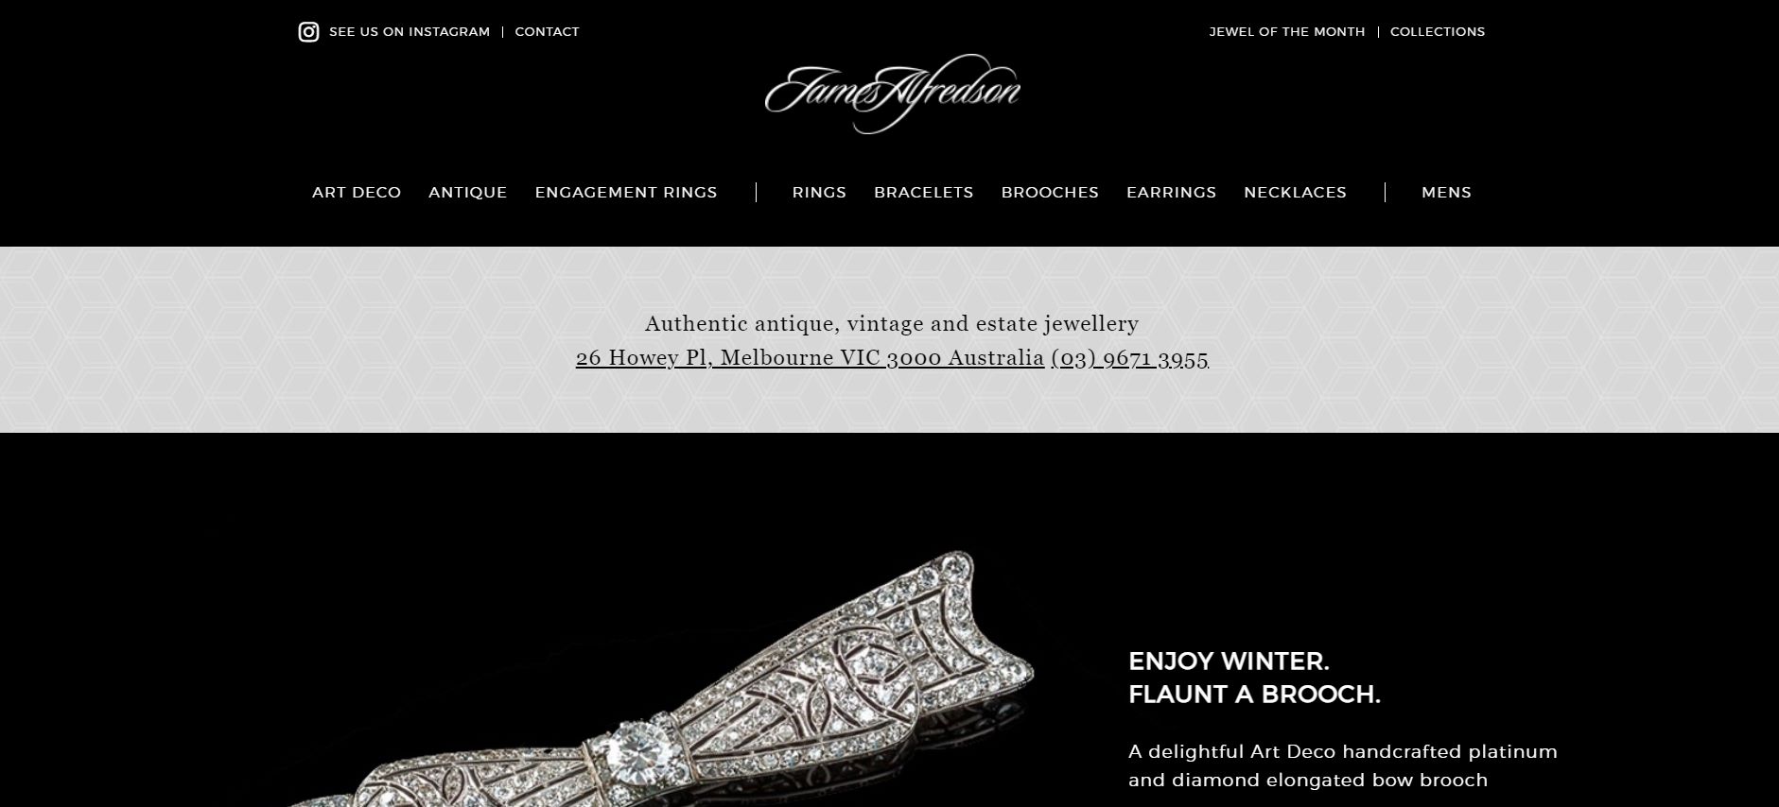This screenshot has width=1779, height=807.
Task: Select the Antique menu item
Action: (468, 193)
